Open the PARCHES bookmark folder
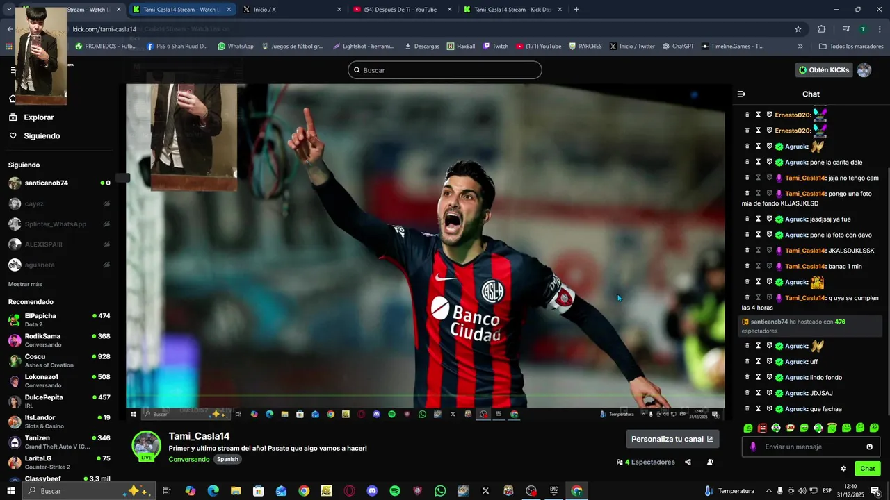This screenshot has width=890, height=500. click(585, 47)
